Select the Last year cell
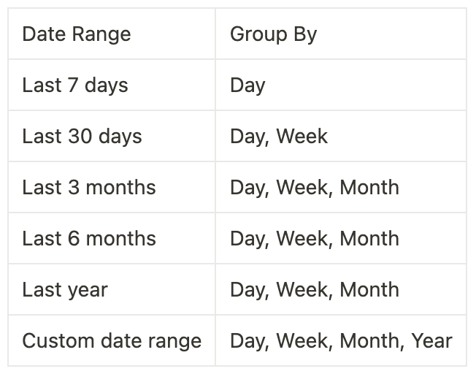Screen dimensions: 476x374 [x=65, y=290]
